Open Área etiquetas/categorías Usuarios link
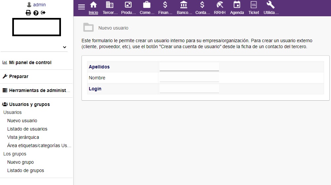 coord(39,145)
